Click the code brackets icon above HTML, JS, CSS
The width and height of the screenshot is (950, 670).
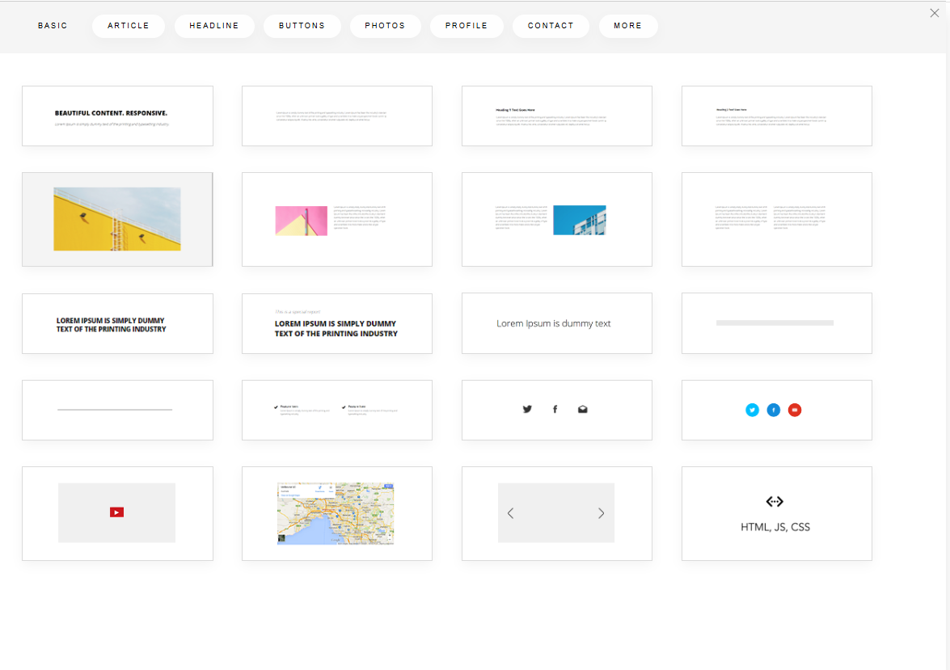pyautogui.click(x=775, y=502)
